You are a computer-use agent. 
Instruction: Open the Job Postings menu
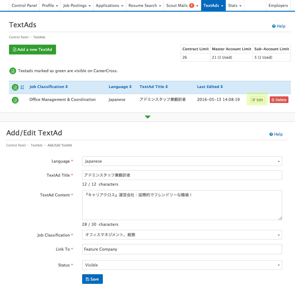tap(77, 6)
